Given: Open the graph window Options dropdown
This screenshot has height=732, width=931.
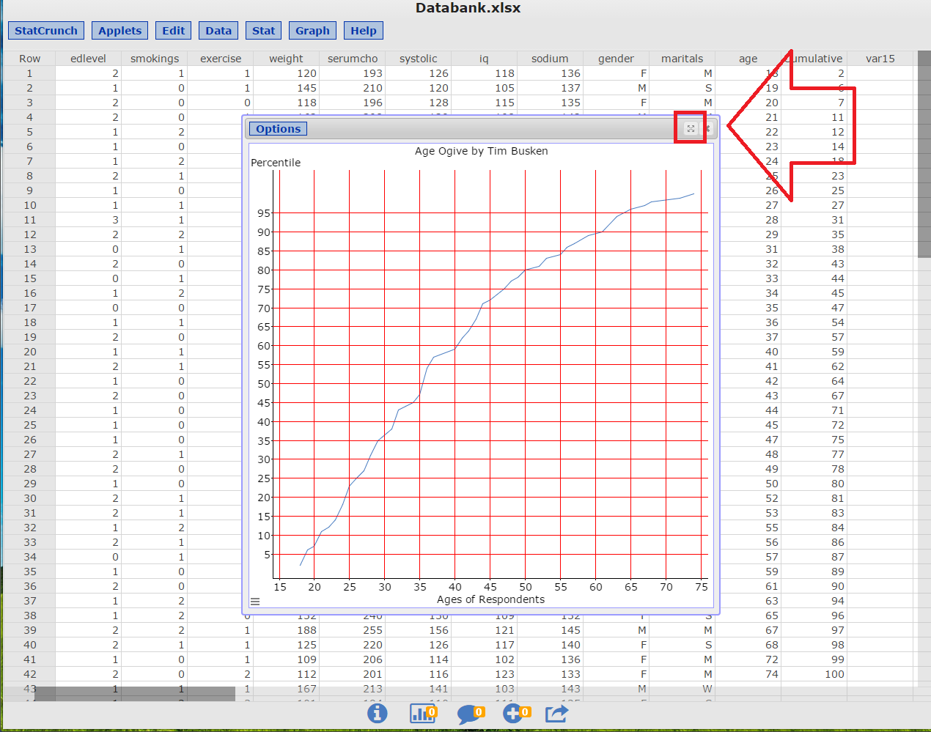Looking at the screenshot, I should click(279, 129).
